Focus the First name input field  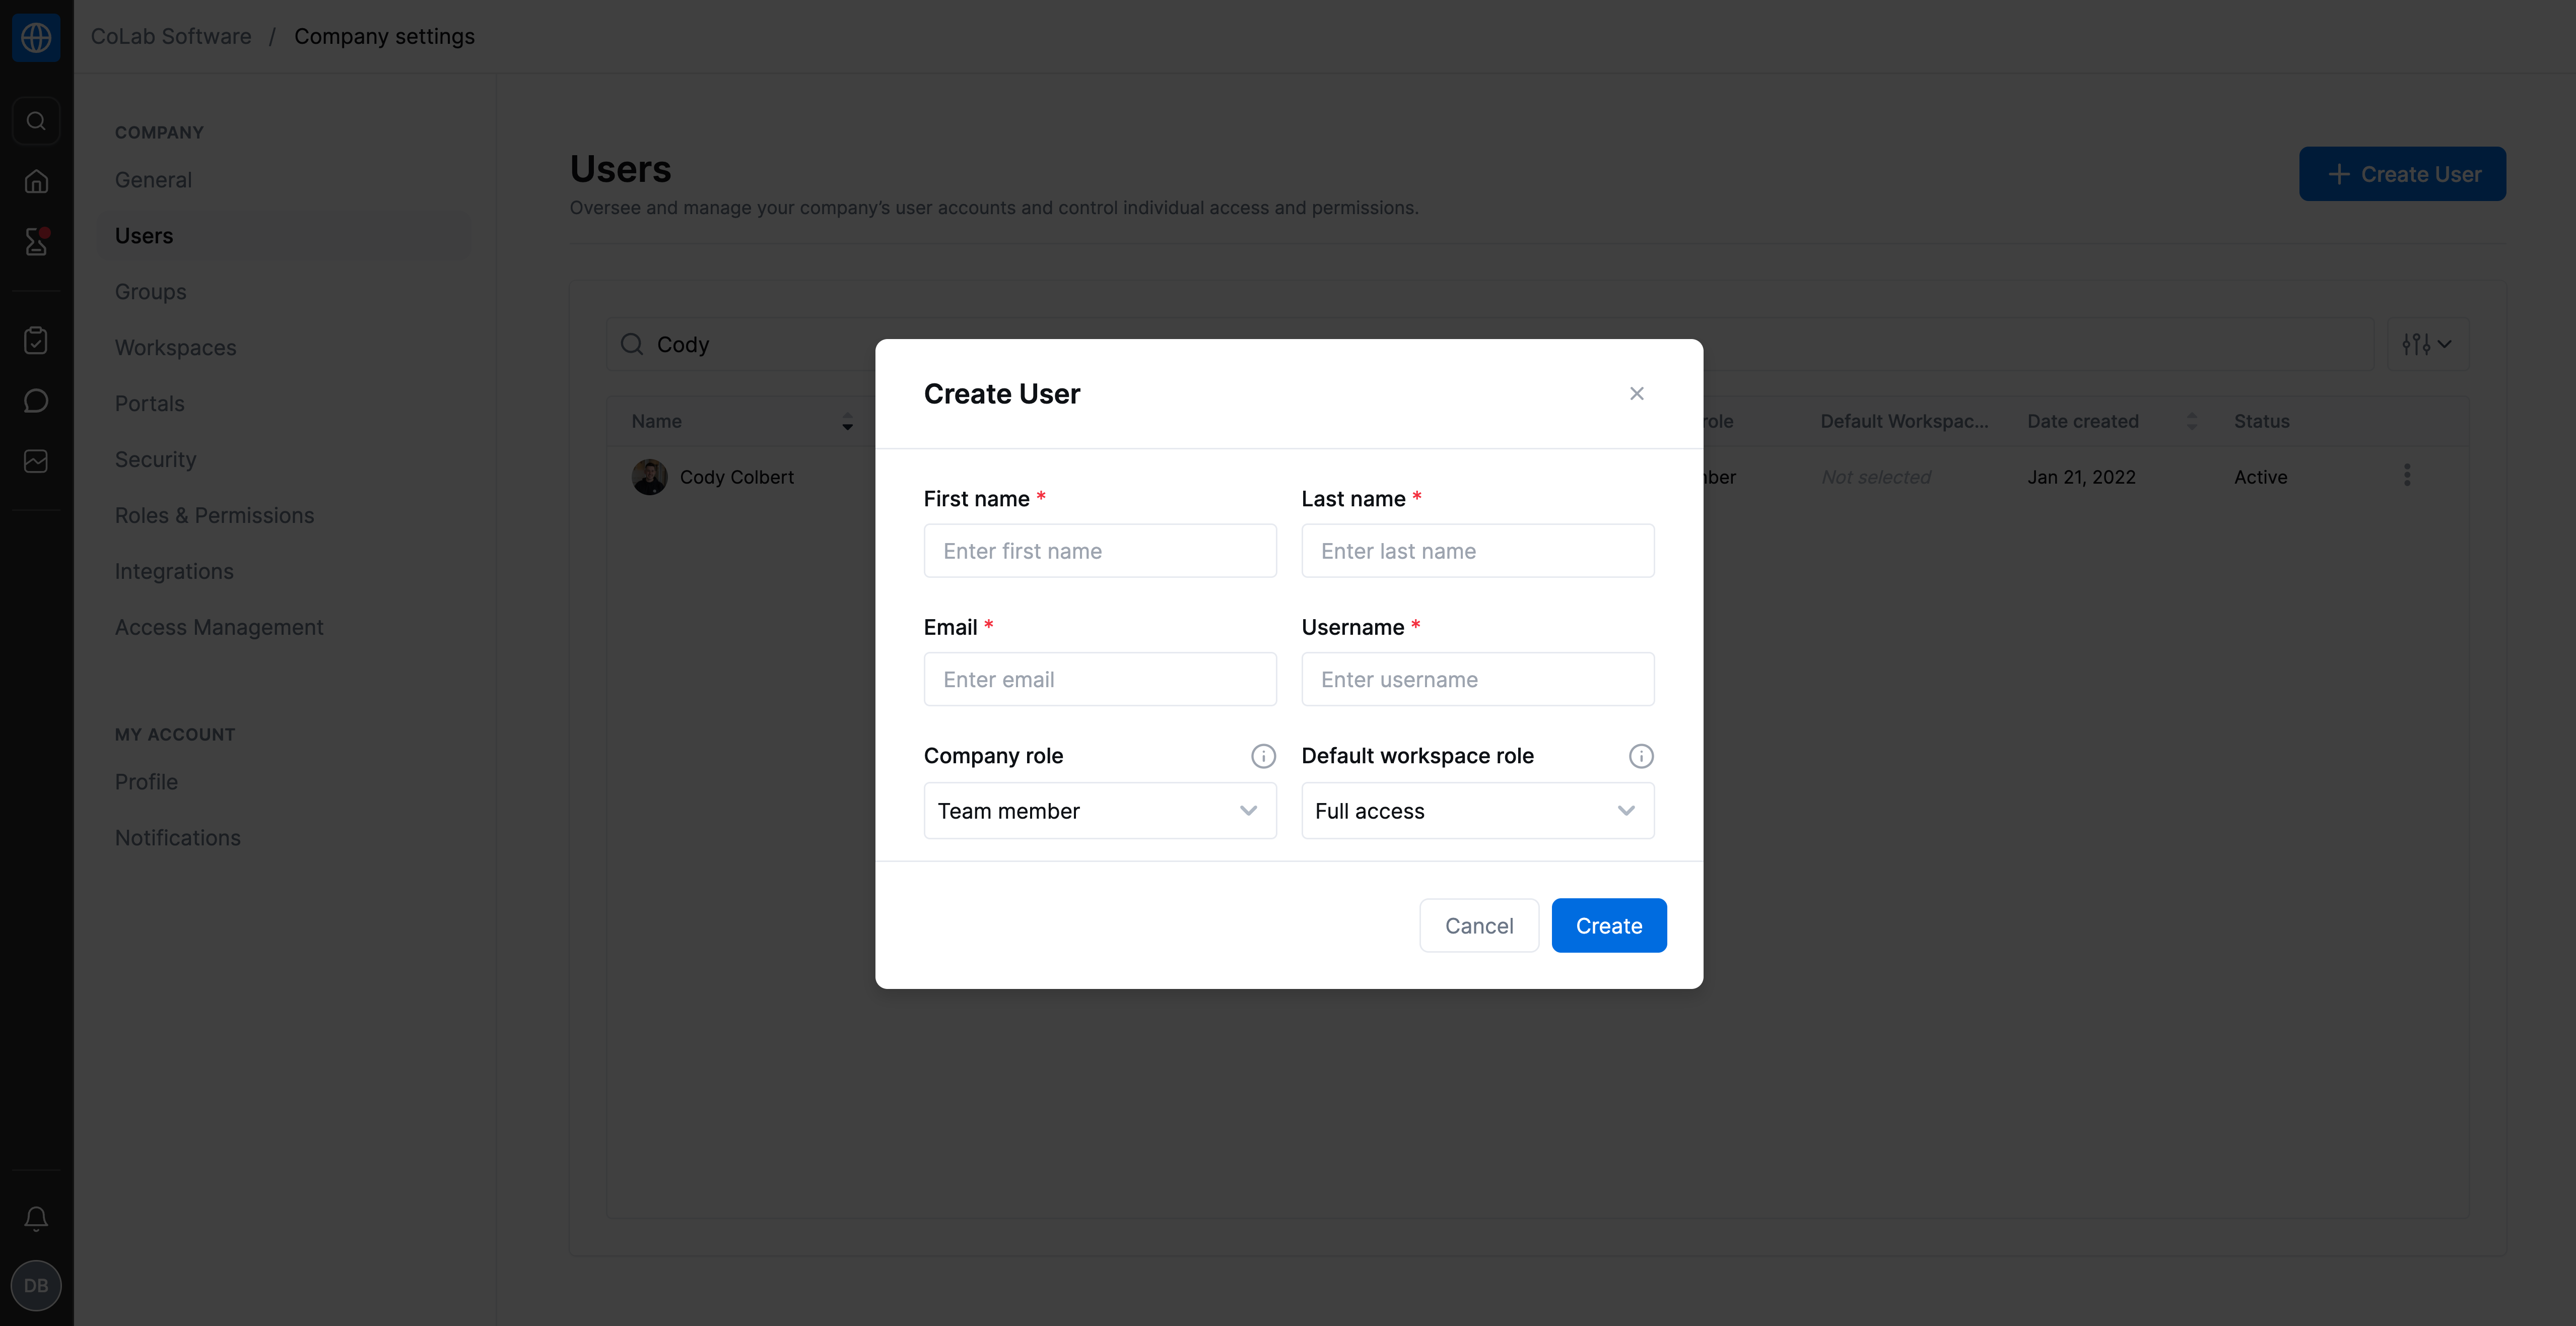click(x=1100, y=551)
